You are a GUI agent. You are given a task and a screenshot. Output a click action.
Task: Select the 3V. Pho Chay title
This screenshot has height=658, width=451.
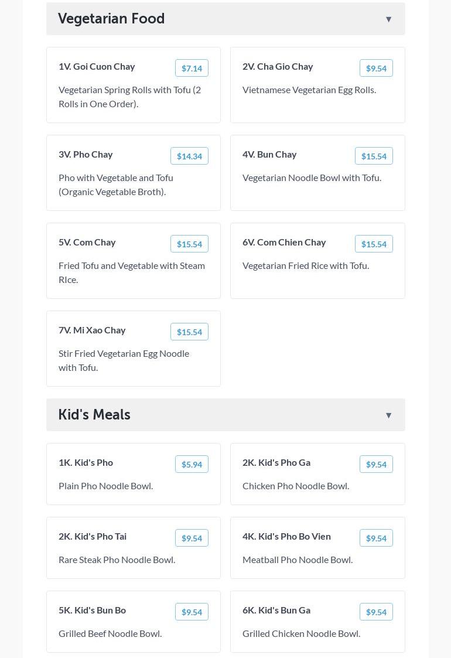click(86, 154)
